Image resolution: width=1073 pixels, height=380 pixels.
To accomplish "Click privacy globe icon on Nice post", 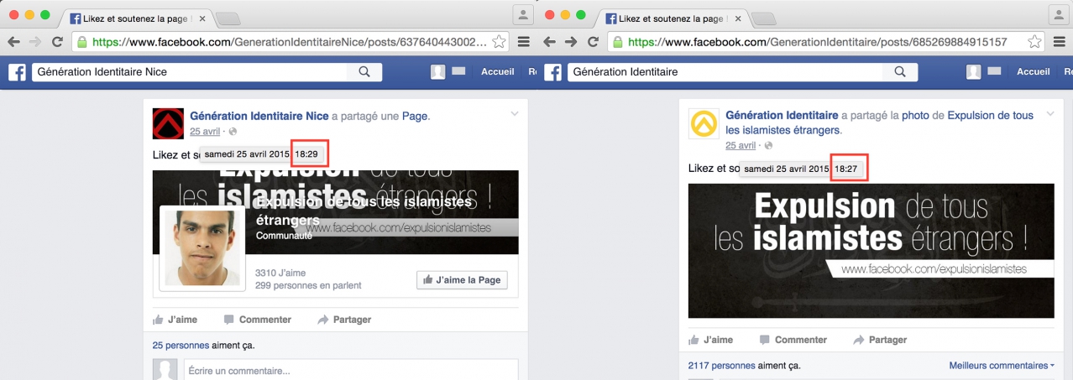I will click(233, 132).
